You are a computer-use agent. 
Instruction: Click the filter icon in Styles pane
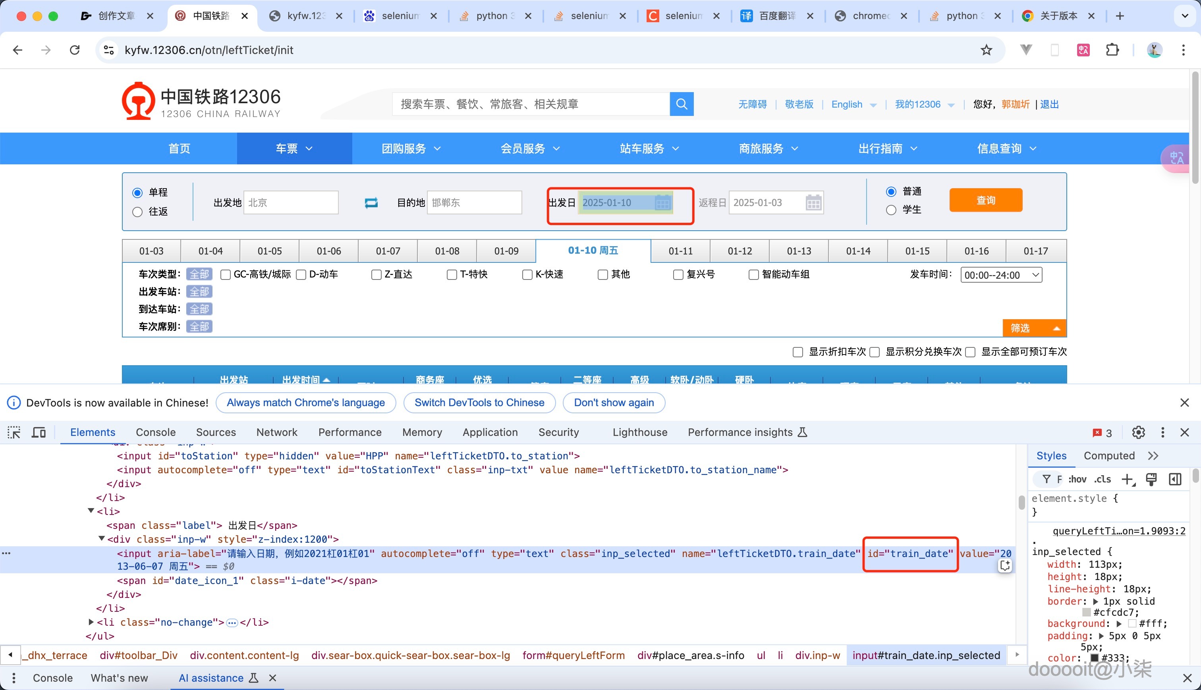(x=1047, y=479)
